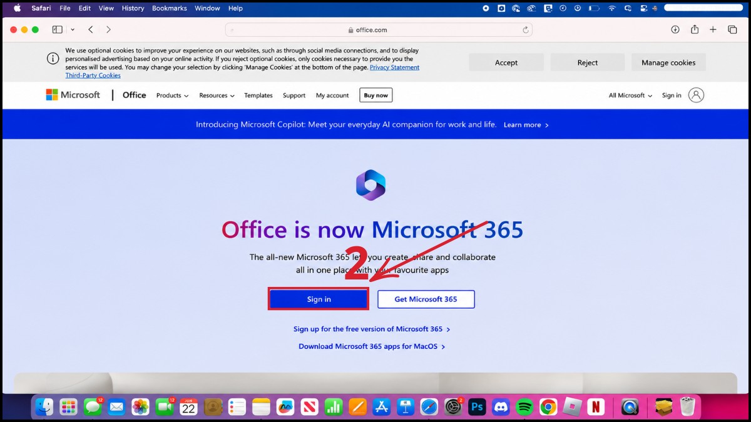Open the Third-Party Cookies link
751x422 pixels.
pos(93,75)
